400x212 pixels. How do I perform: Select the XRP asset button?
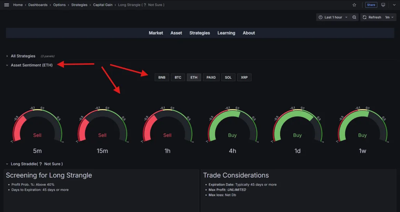point(244,78)
